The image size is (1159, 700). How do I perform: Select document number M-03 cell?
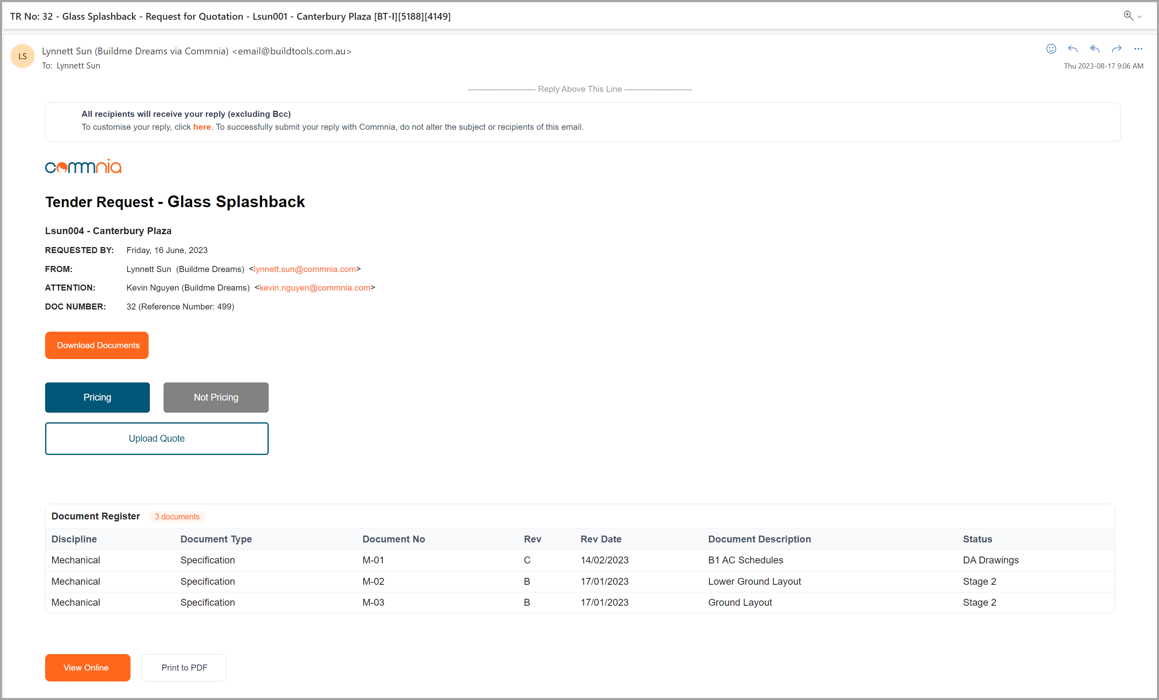pos(373,602)
